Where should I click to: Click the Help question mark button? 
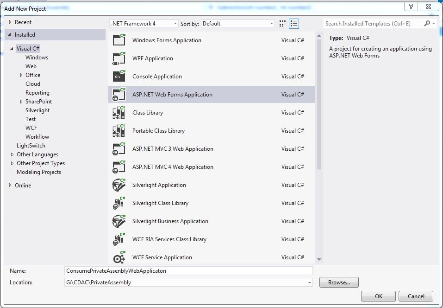(411, 6)
